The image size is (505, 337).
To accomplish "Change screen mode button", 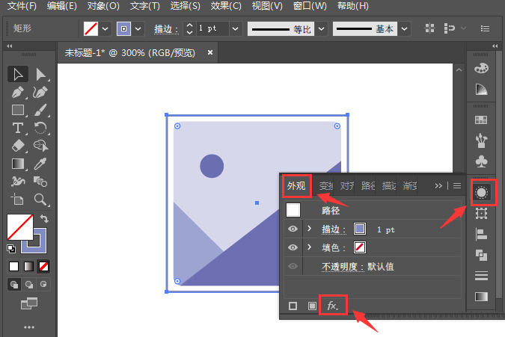I will pyautogui.click(x=29, y=303).
